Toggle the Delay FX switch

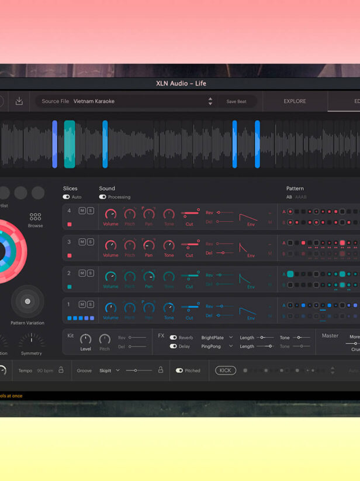coord(173,346)
